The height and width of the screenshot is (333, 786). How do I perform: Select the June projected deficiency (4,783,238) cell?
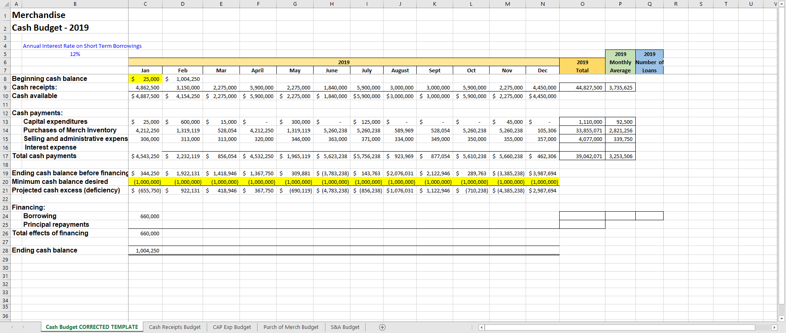[x=332, y=190]
